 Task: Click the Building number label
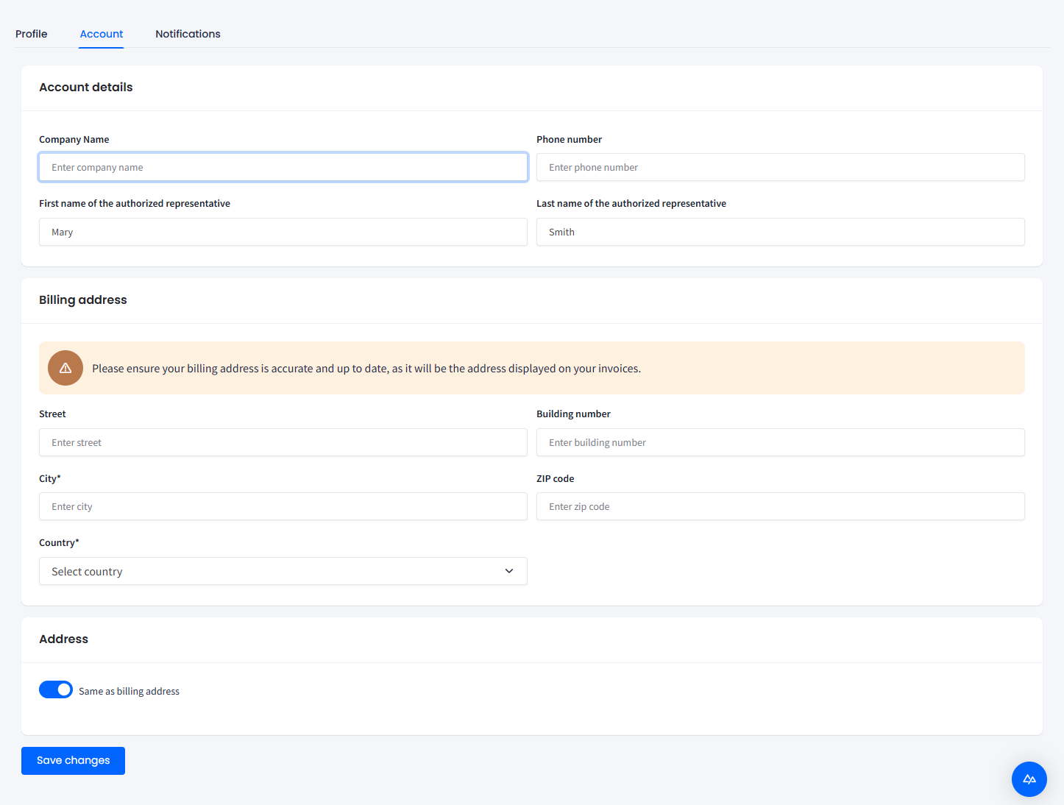(573, 414)
